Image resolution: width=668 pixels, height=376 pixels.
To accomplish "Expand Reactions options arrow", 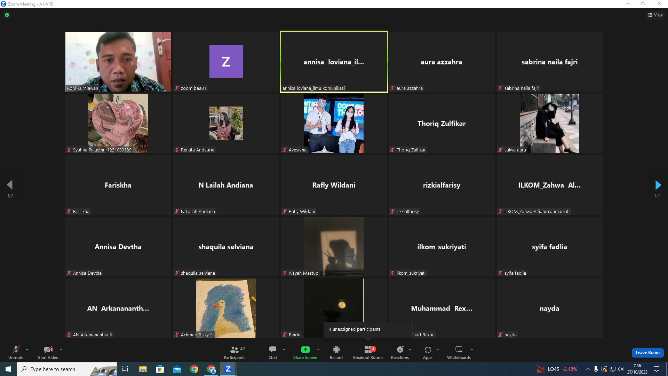I will coord(410,350).
